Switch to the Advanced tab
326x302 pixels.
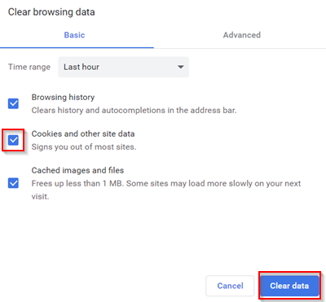coord(242,35)
